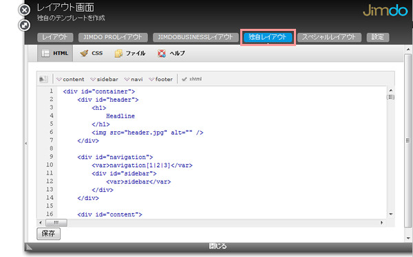Toggle the xhtml validation check
This screenshot has width=413, height=257.
[192, 79]
